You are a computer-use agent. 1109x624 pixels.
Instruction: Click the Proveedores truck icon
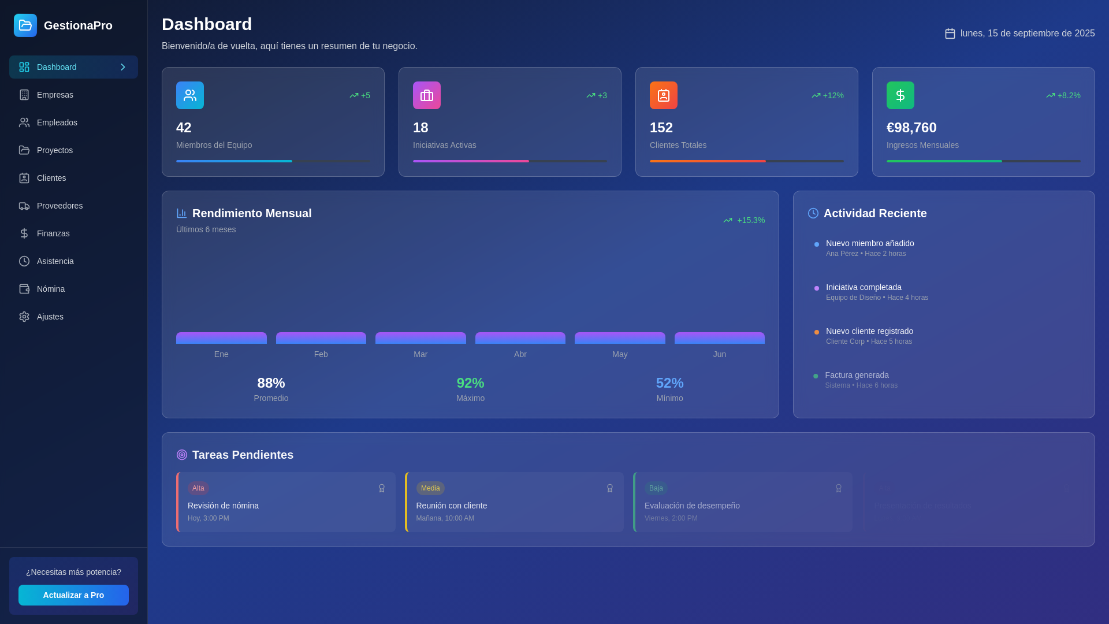click(x=24, y=206)
